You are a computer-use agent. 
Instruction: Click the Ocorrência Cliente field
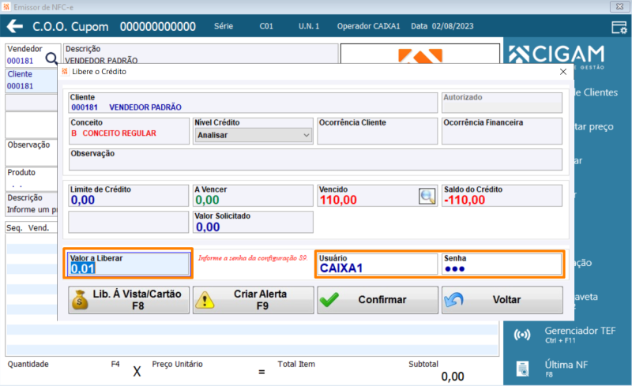coord(378,131)
